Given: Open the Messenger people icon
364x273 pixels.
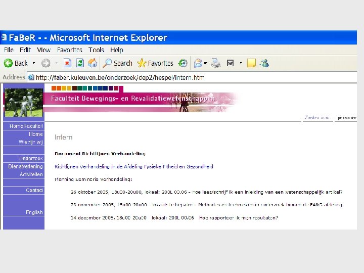Looking at the screenshot, I should click(264, 63).
